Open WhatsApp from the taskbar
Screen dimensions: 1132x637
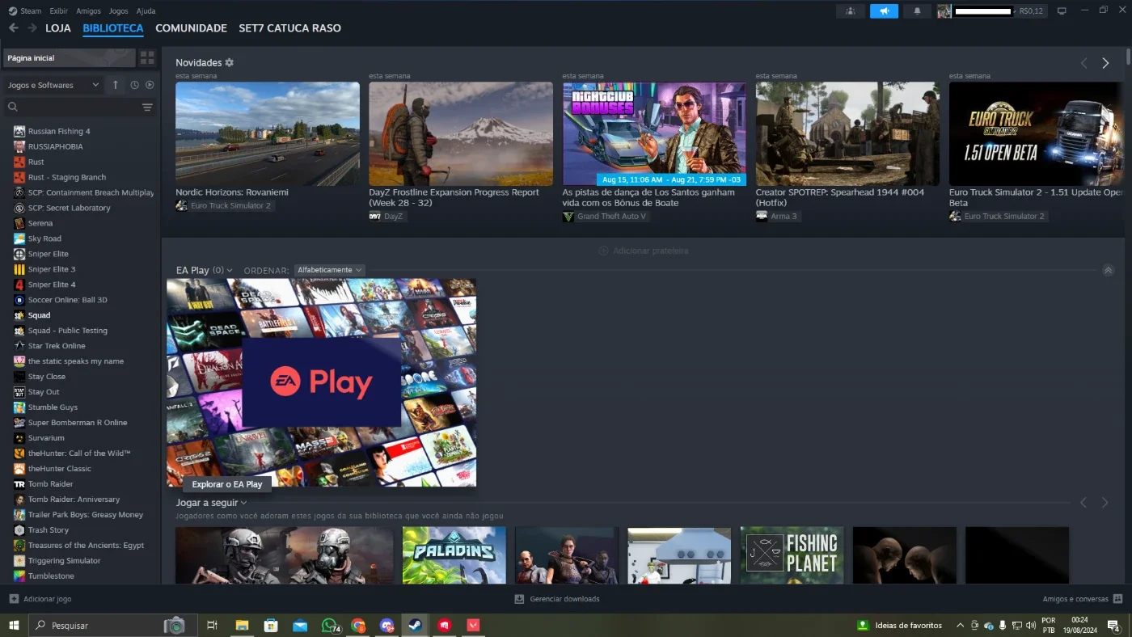pyautogui.click(x=329, y=625)
